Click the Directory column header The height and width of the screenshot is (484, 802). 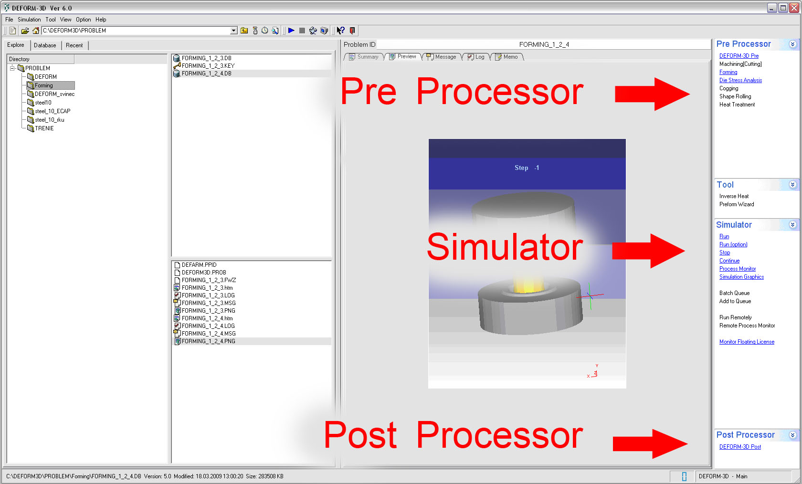tap(41, 59)
